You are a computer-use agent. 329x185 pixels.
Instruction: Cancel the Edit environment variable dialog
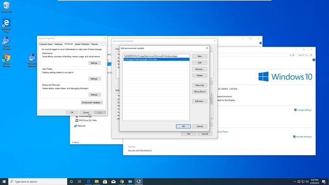(199, 126)
